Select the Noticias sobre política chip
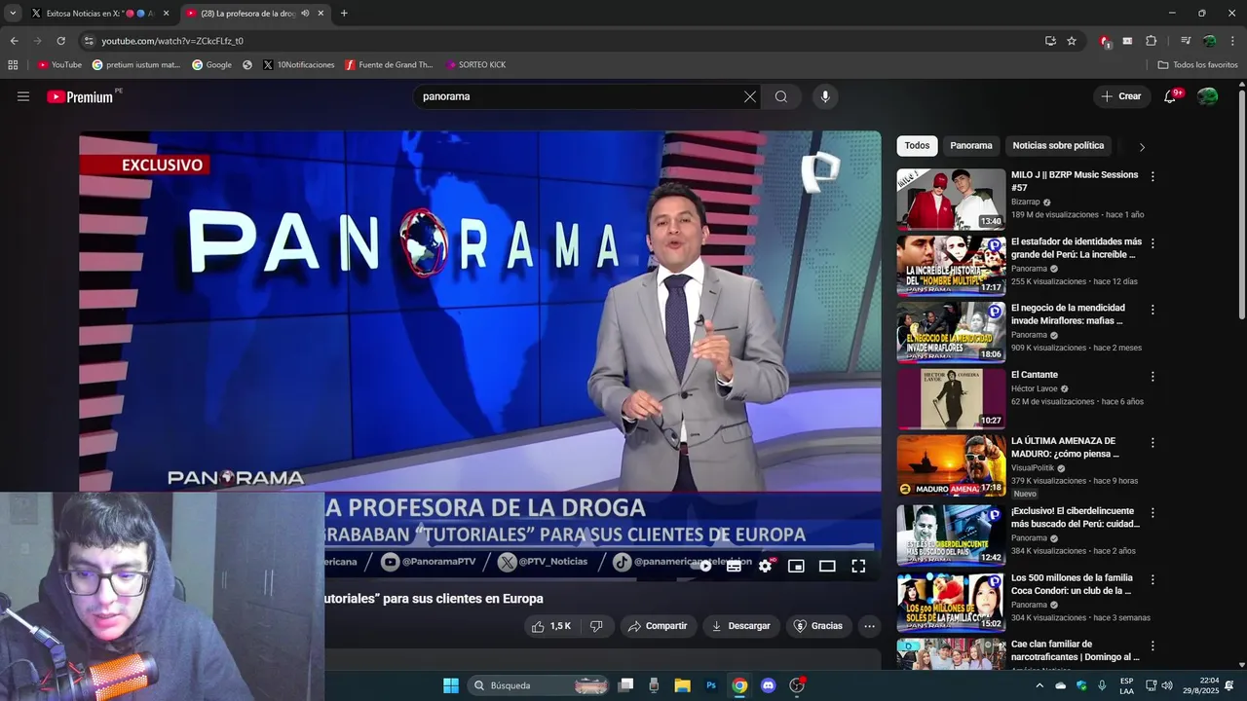The image size is (1247, 701). pos(1058,146)
